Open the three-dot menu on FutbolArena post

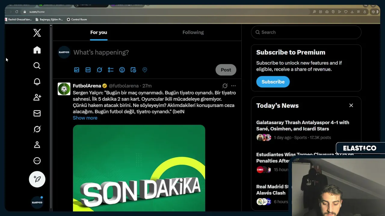coord(233,86)
